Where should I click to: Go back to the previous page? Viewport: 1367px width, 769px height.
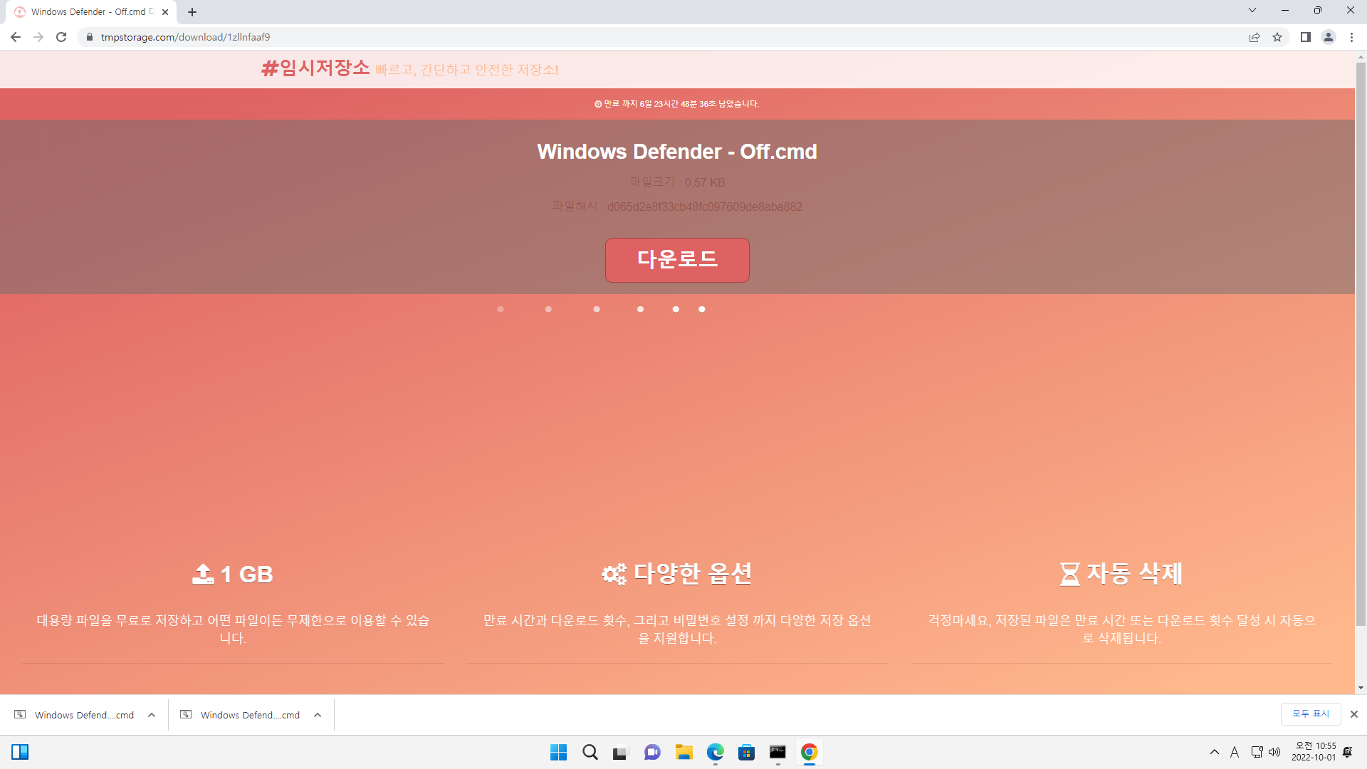pos(16,37)
